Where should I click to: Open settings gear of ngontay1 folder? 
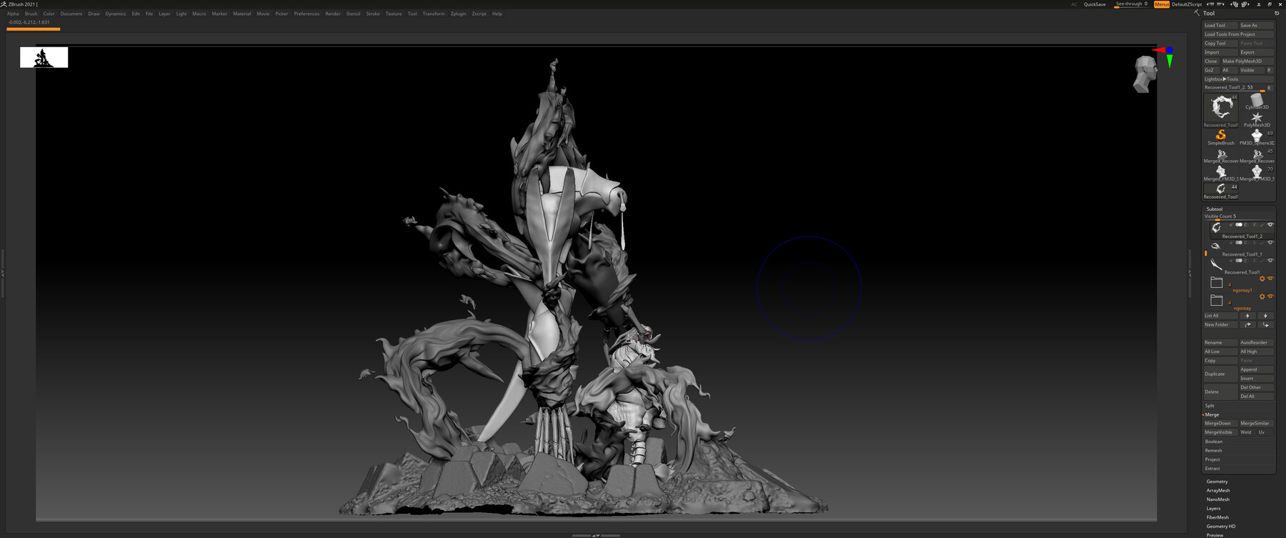(x=1262, y=279)
